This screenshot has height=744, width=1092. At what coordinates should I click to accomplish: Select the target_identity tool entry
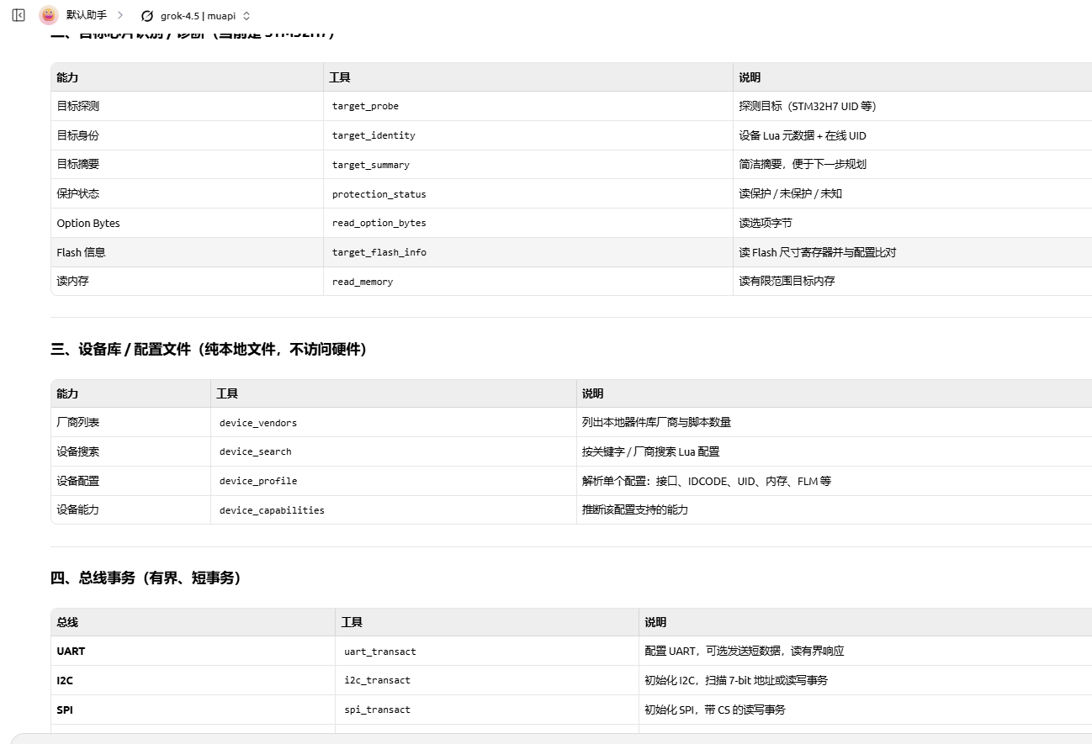coord(374,135)
